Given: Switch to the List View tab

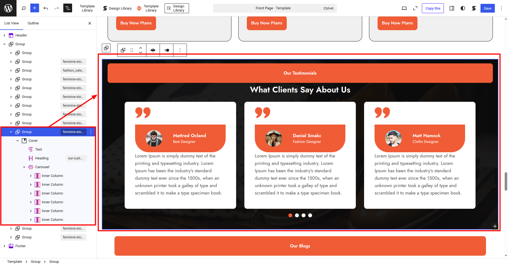Looking at the screenshot, I should [x=12, y=23].
